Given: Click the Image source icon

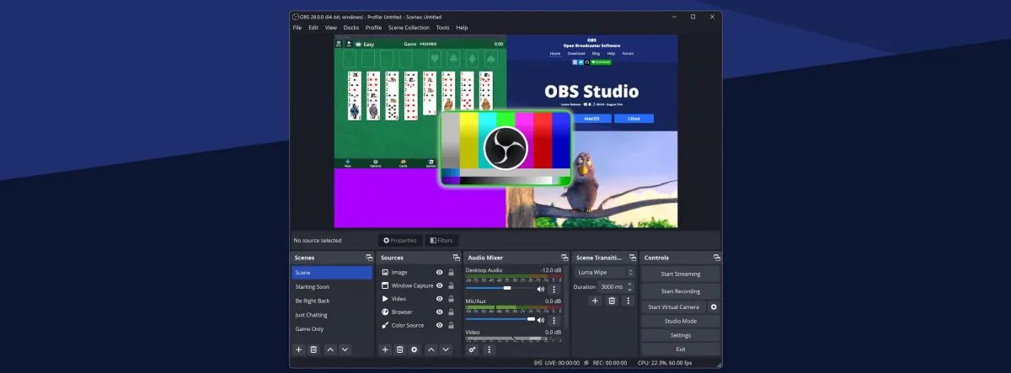Looking at the screenshot, I should pyautogui.click(x=385, y=273).
